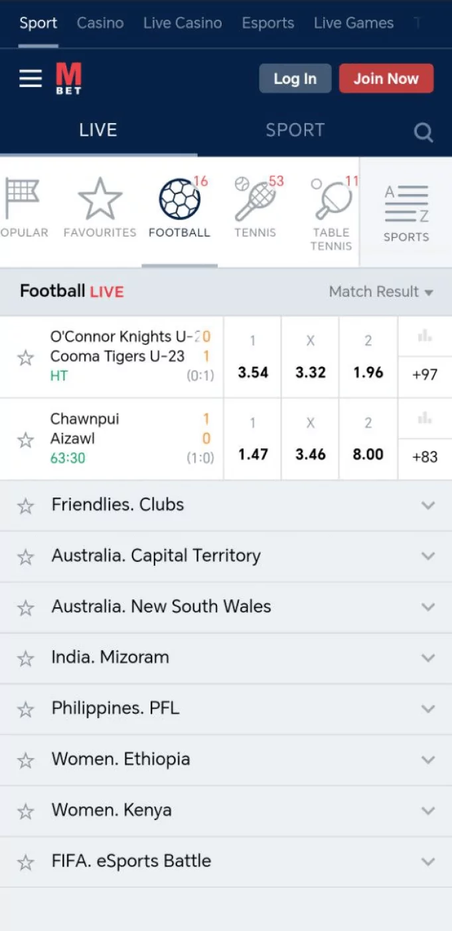Favourite the Friendlies. Clubs league
The height and width of the screenshot is (931, 452).
[25, 505]
